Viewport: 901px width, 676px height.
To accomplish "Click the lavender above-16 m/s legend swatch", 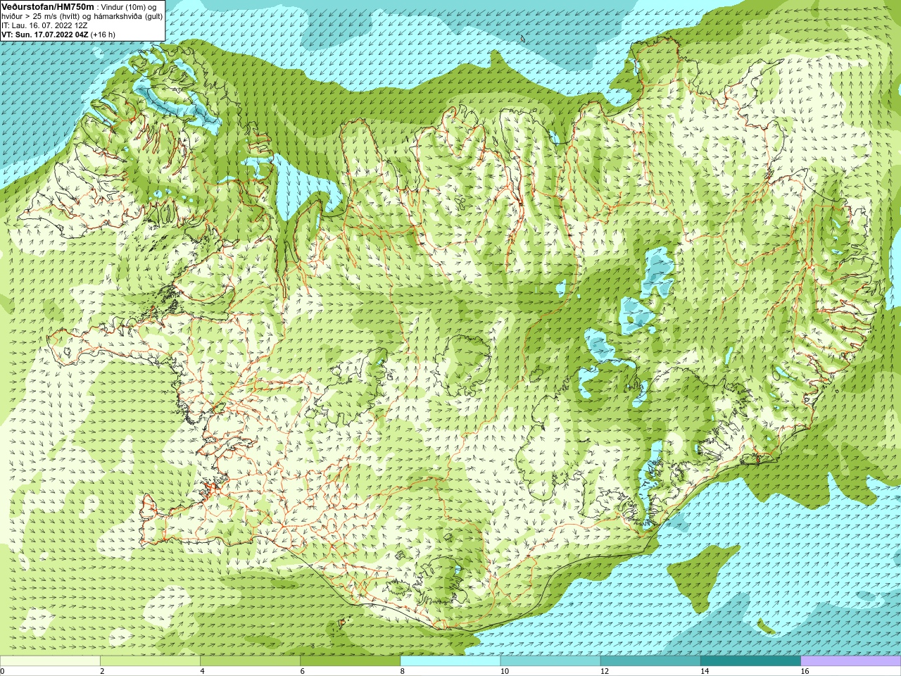I will 851,661.
